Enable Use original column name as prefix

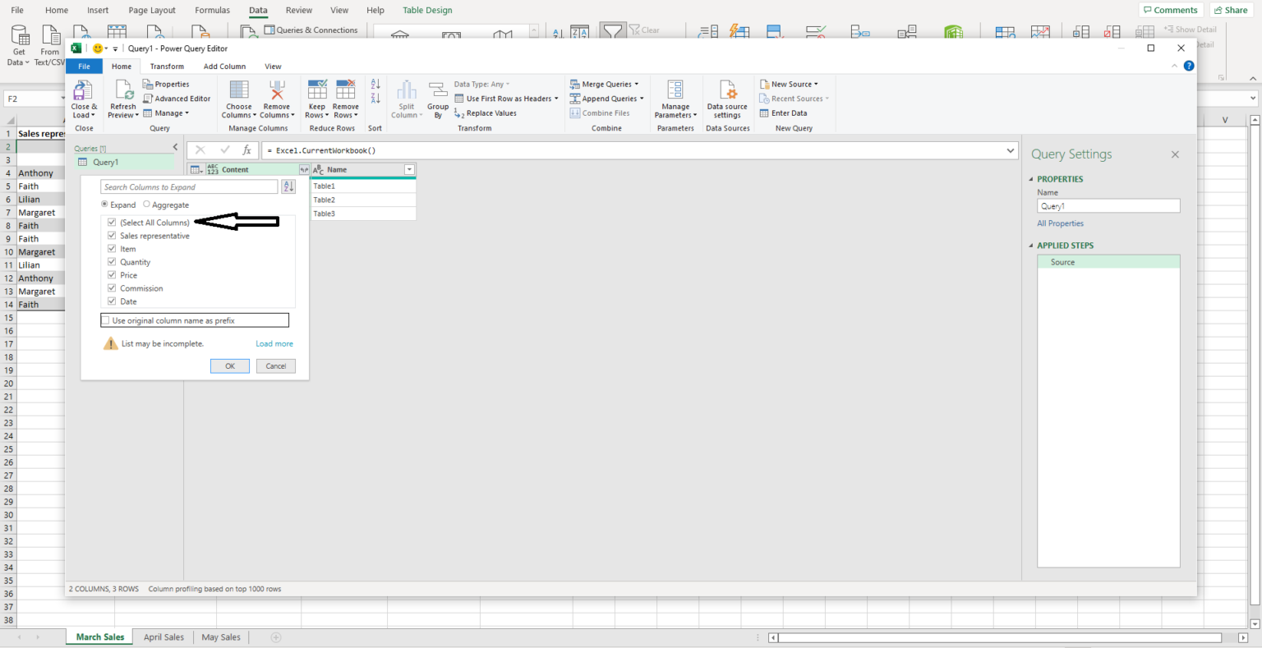106,320
